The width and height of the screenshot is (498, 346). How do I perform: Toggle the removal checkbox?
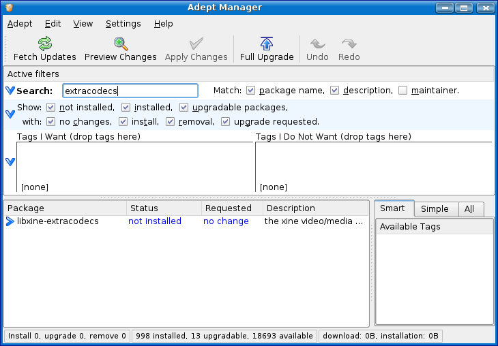171,122
